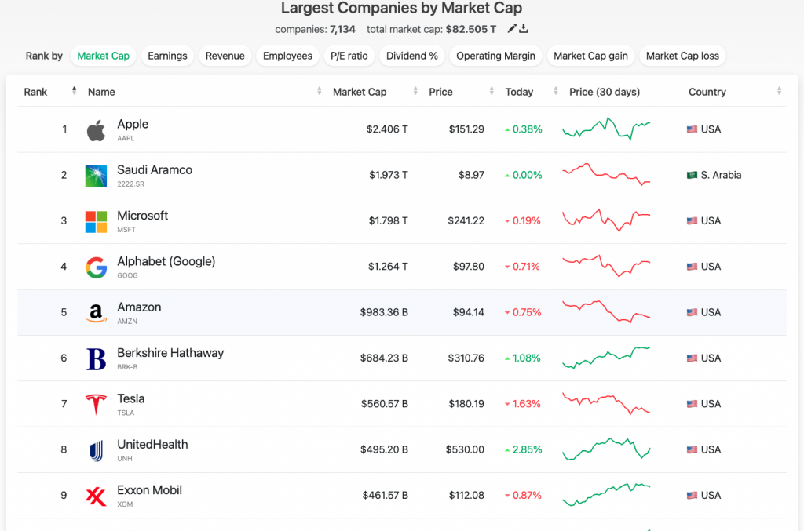Image resolution: width=804 pixels, height=531 pixels.
Task: Click the Exxon Mobil logo
Action: [96, 496]
